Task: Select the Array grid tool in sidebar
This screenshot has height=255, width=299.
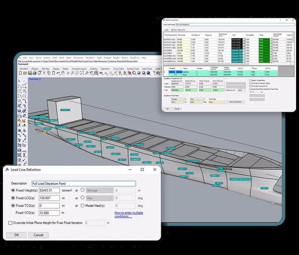Action: coord(20,155)
